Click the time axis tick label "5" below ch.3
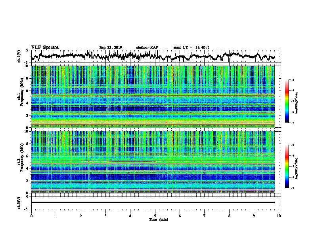Screen dimensions: 314x242 pos(155,216)
